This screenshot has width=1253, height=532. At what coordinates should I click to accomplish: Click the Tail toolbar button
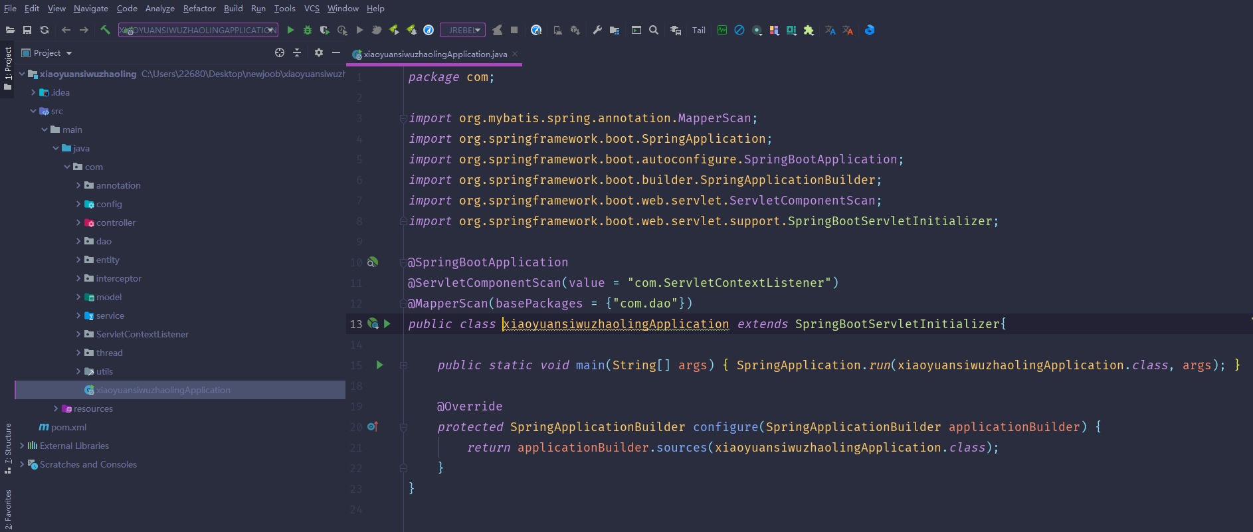click(x=699, y=30)
